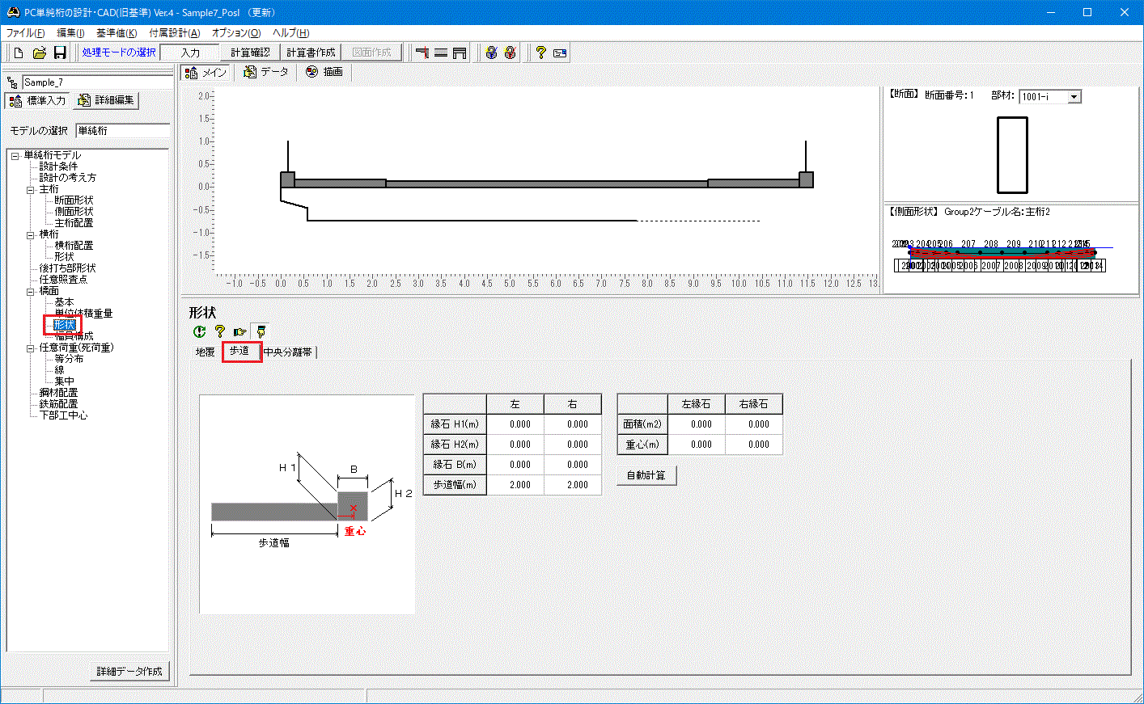
Task: Save the project with the floppy disk icon
Action: coord(60,53)
